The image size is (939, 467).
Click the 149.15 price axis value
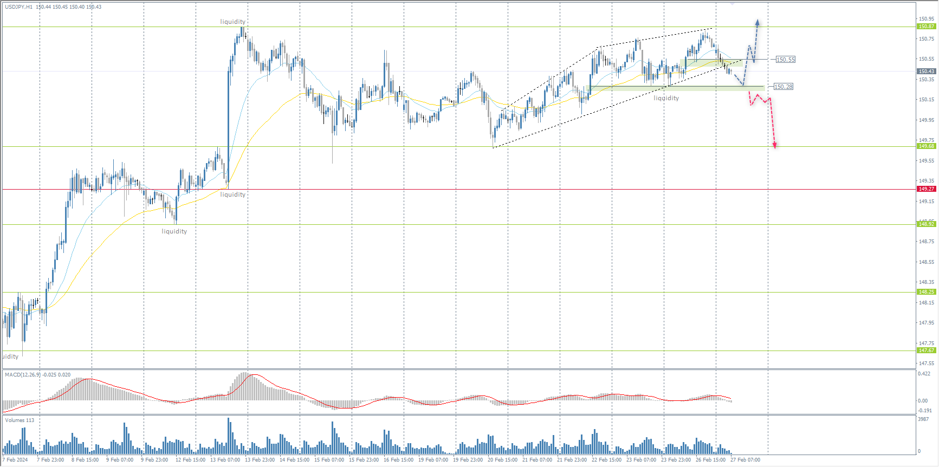[927, 202]
